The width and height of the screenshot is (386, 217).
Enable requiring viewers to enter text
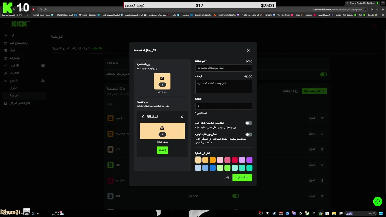(x=248, y=123)
